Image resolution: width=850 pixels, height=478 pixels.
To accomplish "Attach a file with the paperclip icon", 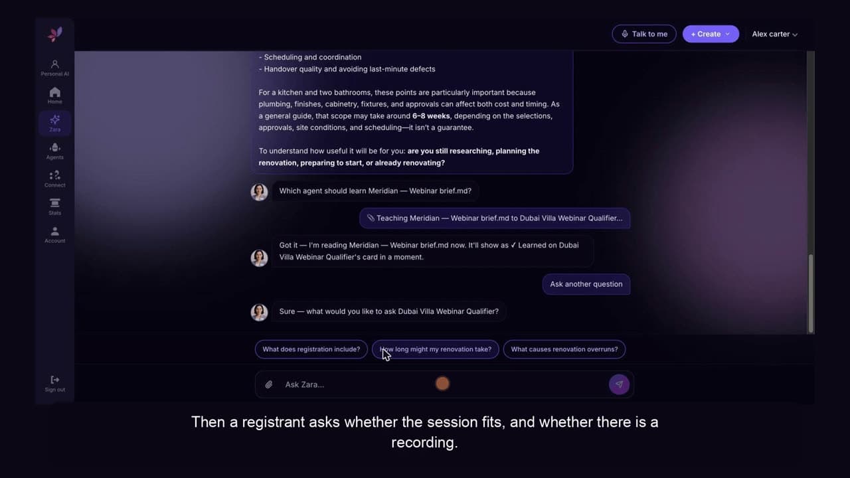I will click(269, 384).
